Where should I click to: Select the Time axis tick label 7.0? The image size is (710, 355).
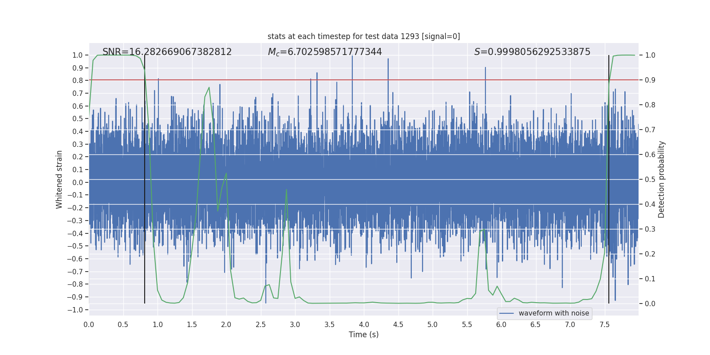tap(570, 324)
